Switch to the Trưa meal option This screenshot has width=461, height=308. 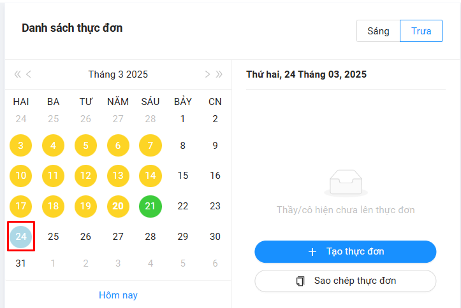click(x=421, y=31)
